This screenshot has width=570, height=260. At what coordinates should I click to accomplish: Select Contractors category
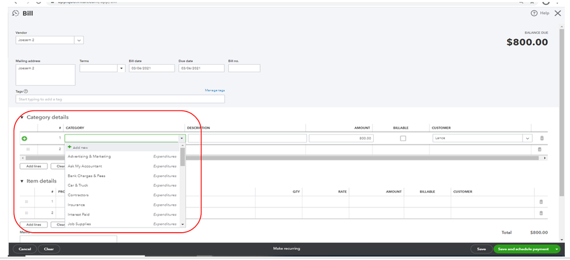[x=123, y=195]
